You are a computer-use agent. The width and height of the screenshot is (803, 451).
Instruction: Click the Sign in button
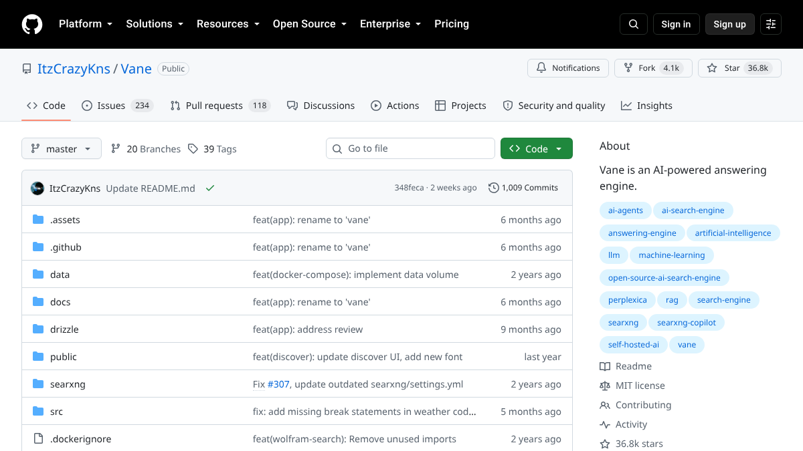point(676,24)
